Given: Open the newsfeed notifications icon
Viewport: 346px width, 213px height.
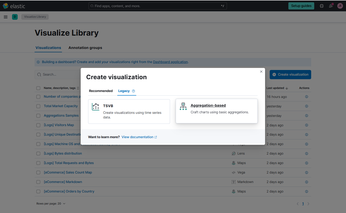Looking at the screenshot, I should click(331, 6).
